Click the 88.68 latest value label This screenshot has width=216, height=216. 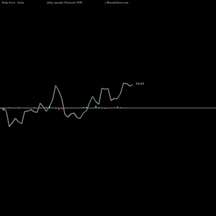(140, 83)
